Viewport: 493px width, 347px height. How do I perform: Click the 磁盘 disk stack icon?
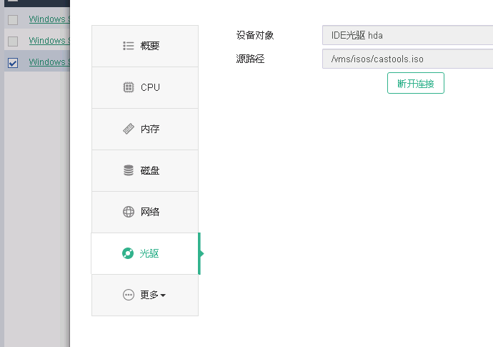(x=129, y=170)
